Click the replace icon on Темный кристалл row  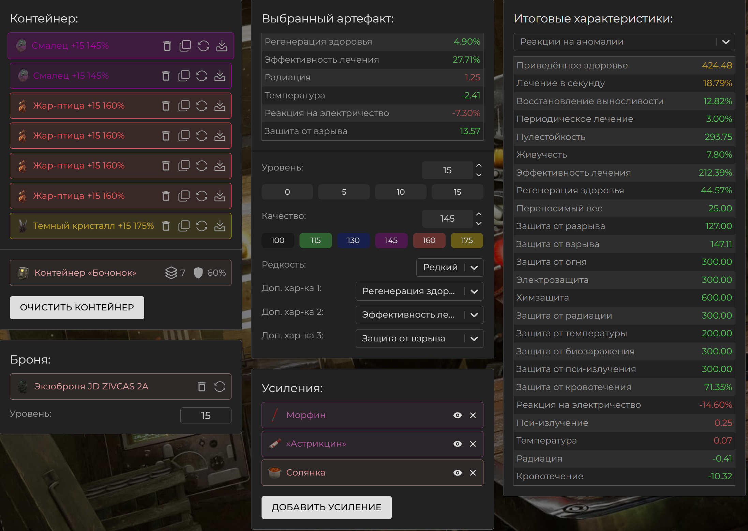point(202,226)
